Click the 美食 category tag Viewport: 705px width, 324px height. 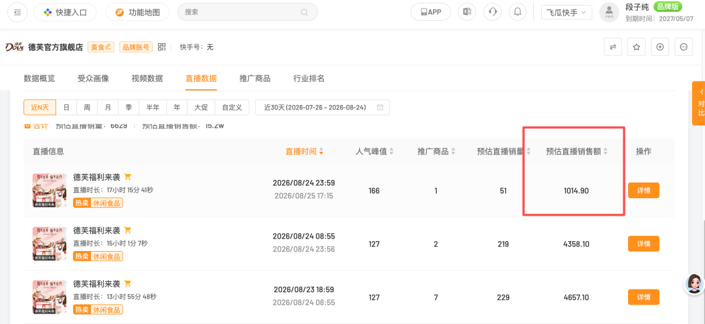click(x=101, y=47)
